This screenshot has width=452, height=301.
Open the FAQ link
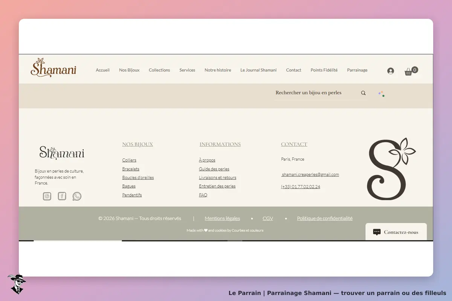[203, 195]
